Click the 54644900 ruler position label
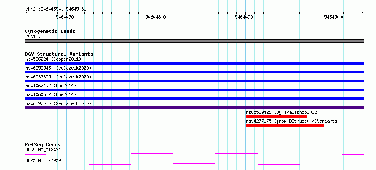 click(x=245, y=17)
